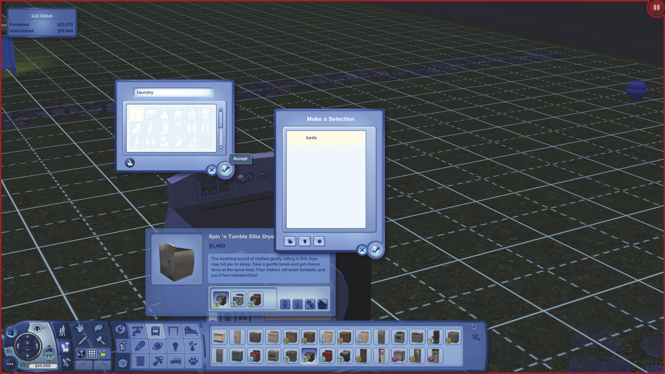Zoom the camera in with the plus button
Screen dimensions: 665x374
(x=27, y=343)
